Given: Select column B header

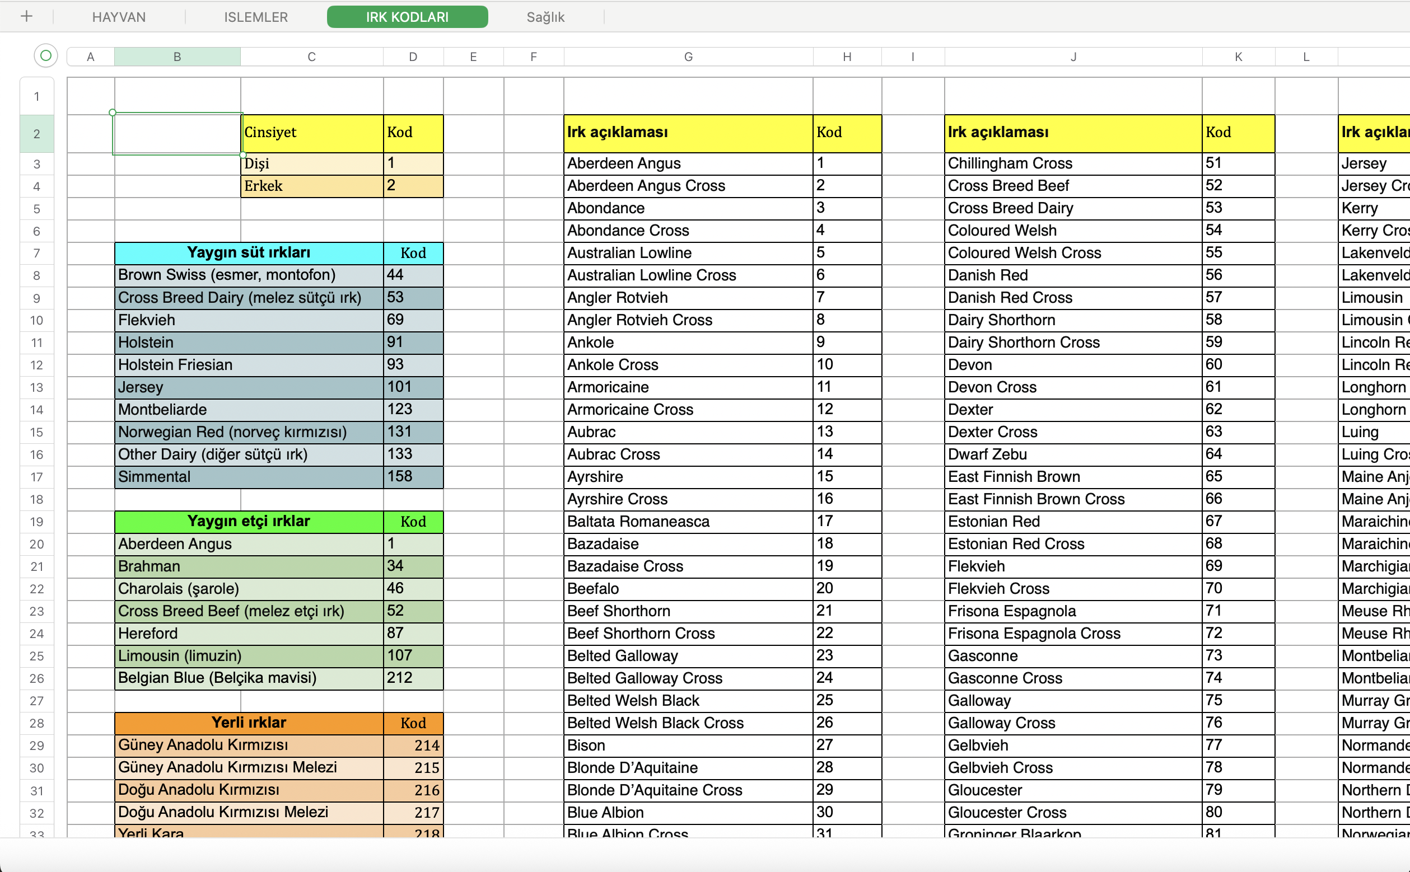Looking at the screenshot, I should (177, 57).
